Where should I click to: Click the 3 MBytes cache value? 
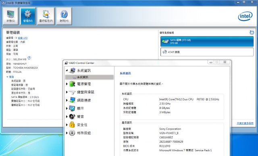[x=165, y=112]
